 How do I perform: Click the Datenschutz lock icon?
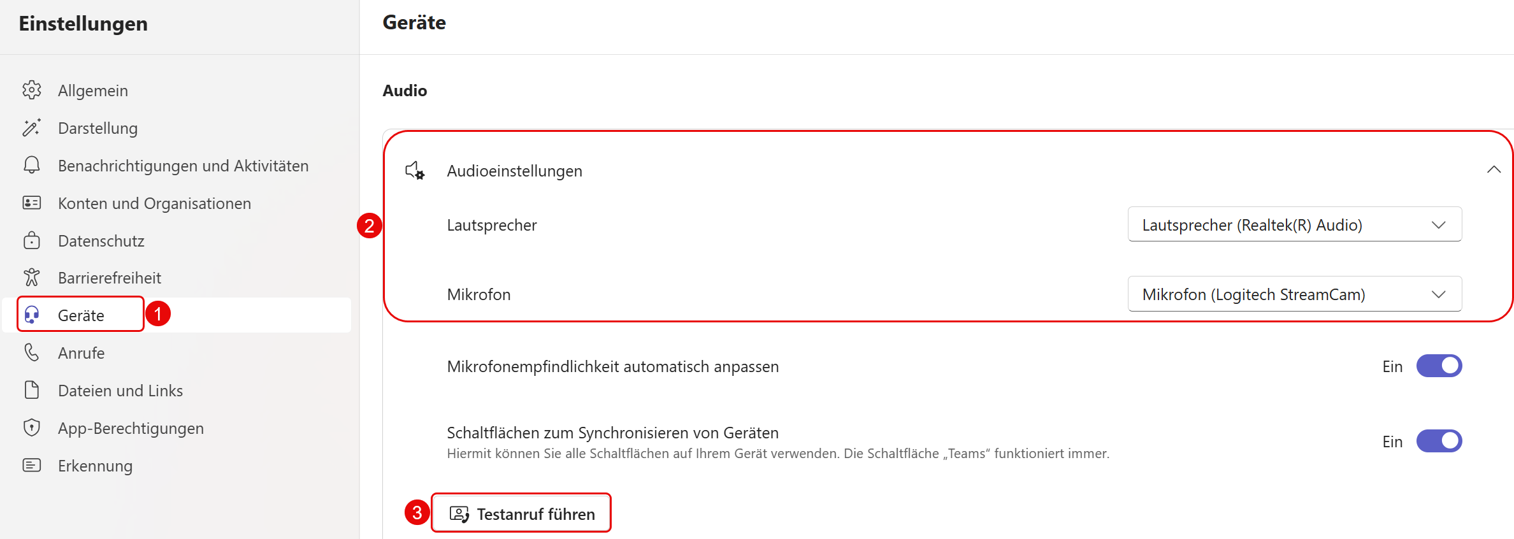tap(31, 240)
